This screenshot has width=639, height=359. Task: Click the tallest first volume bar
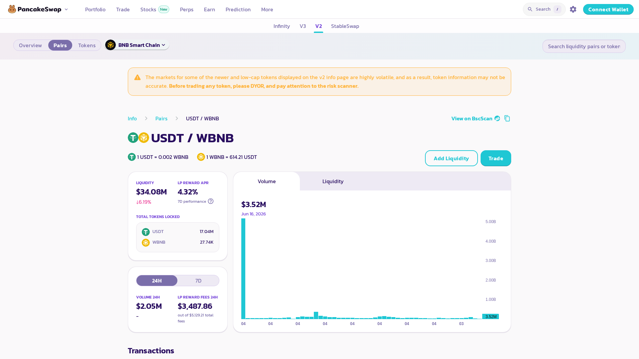(243, 269)
